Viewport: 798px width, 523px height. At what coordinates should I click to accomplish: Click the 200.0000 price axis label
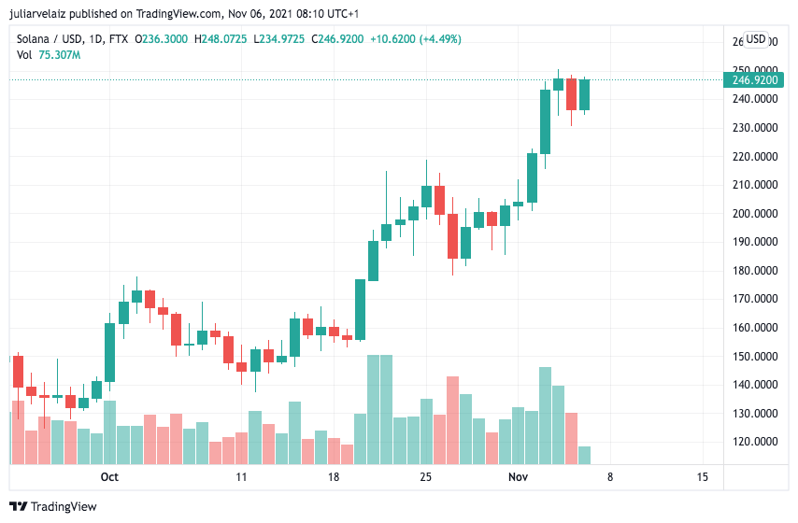(x=755, y=214)
